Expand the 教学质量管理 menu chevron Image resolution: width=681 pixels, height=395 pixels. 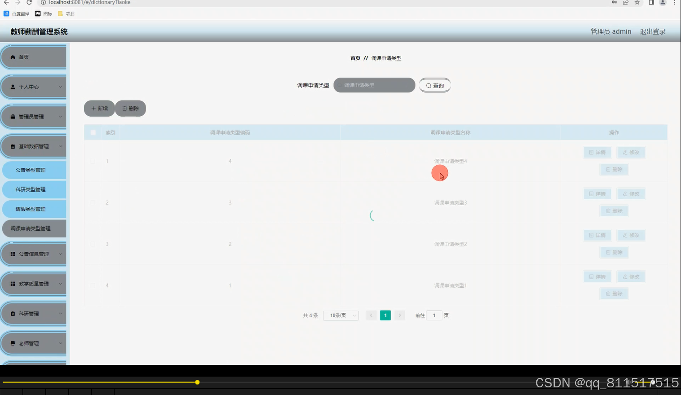point(61,284)
